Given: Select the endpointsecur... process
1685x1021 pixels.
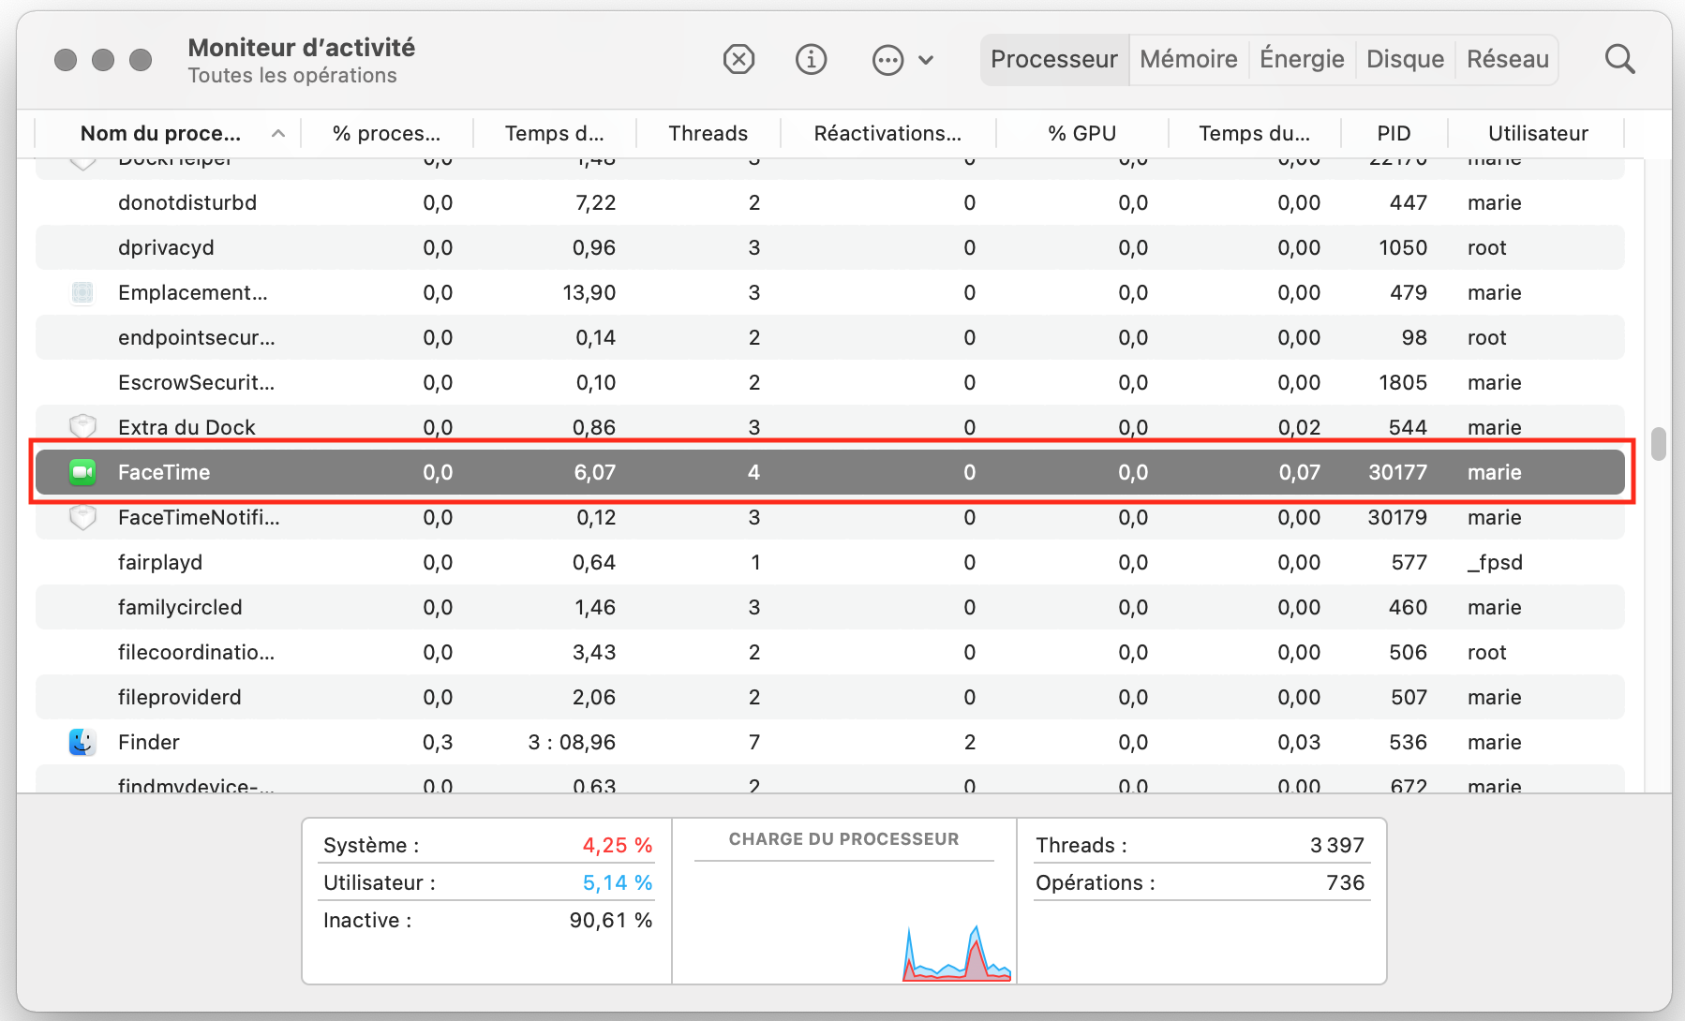Looking at the screenshot, I should coord(197,337).
